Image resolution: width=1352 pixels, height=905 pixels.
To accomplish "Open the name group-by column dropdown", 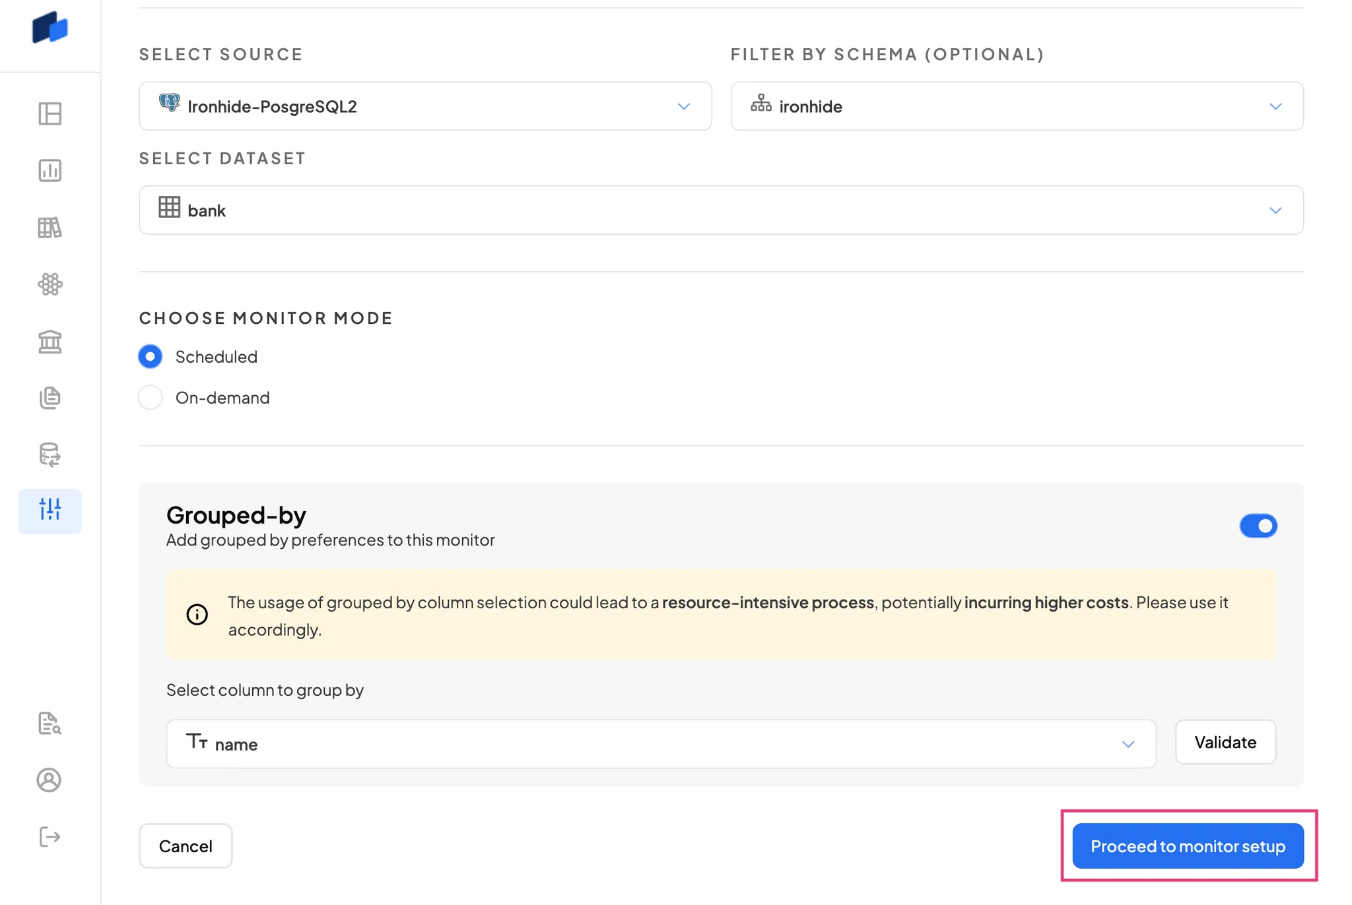I will click(x=661, y=744).
